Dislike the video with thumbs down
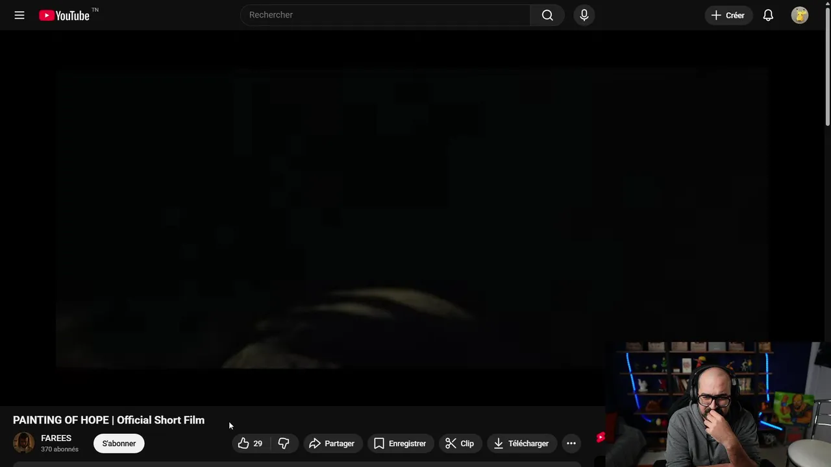 coord(284,444)
